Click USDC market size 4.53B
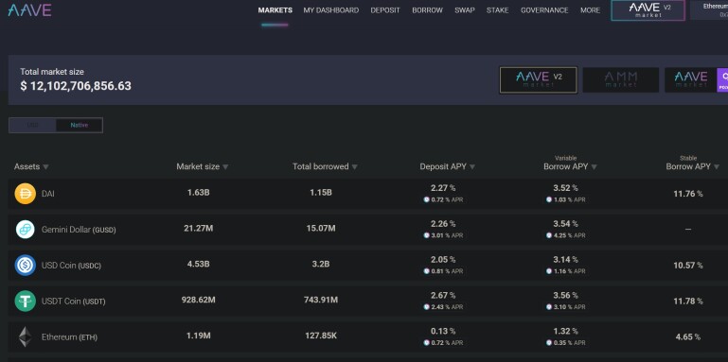Image resolution: width=728 pixels, height=362 pixels. 198,265
